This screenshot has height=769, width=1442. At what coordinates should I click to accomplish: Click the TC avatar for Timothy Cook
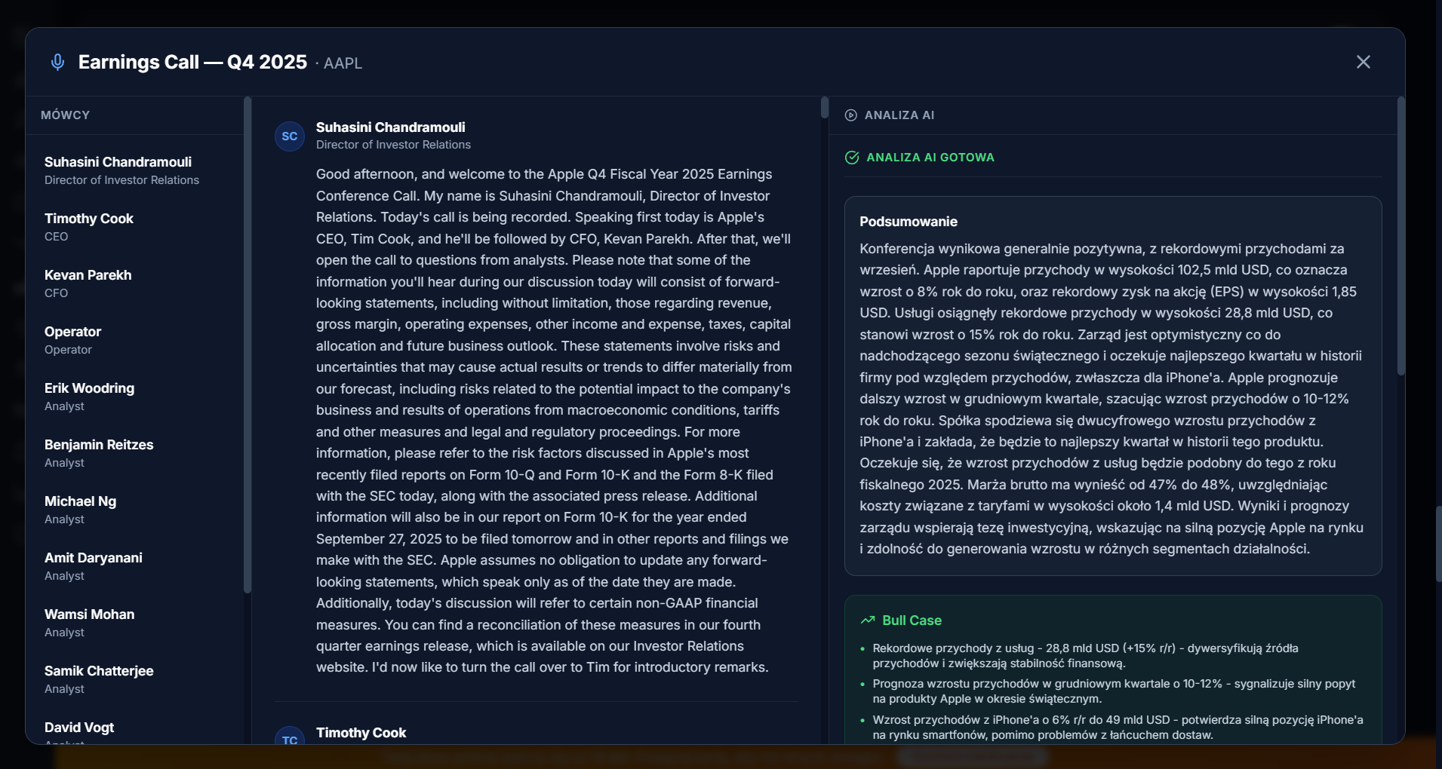(290, 737)
